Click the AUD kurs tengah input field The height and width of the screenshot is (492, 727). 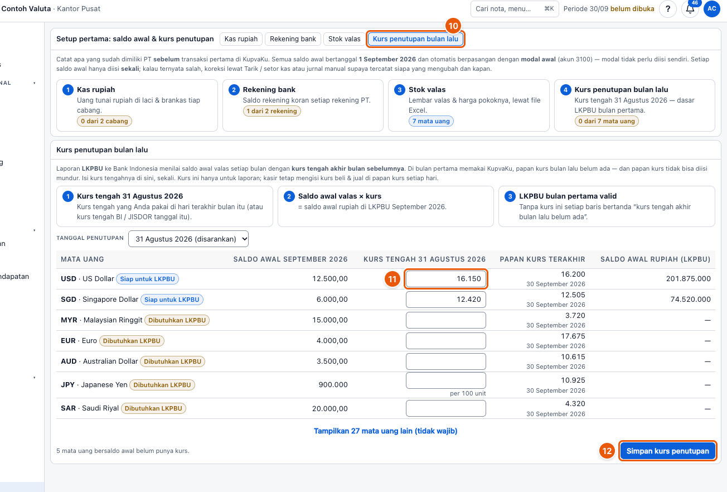(x=446, y=361)
